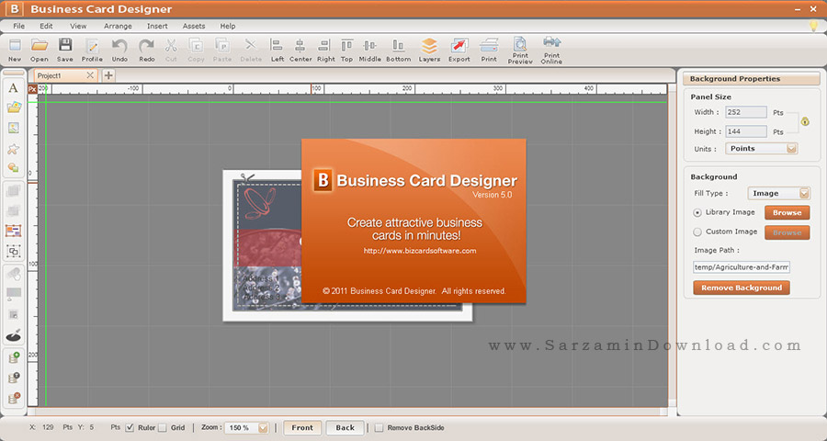Screen dimensions: 827x441
Task: Align objects to Top
Action: 346,51
